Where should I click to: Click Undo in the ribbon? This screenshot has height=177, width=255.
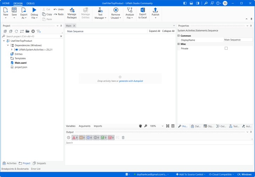click(x=59, y=9)
